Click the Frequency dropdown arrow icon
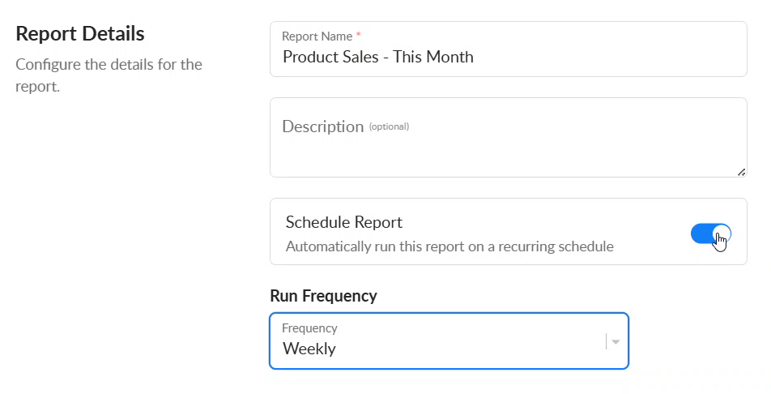 [x=616, y=342]
